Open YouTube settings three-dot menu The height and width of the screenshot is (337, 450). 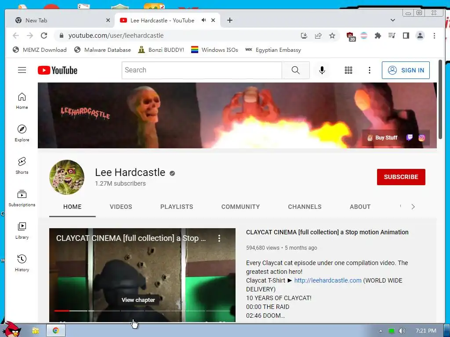point(369,70)
